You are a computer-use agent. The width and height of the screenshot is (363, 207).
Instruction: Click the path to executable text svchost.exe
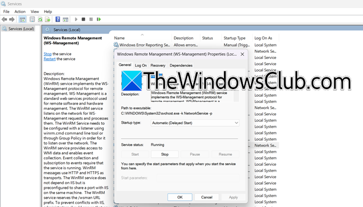[x=166, y=113]
